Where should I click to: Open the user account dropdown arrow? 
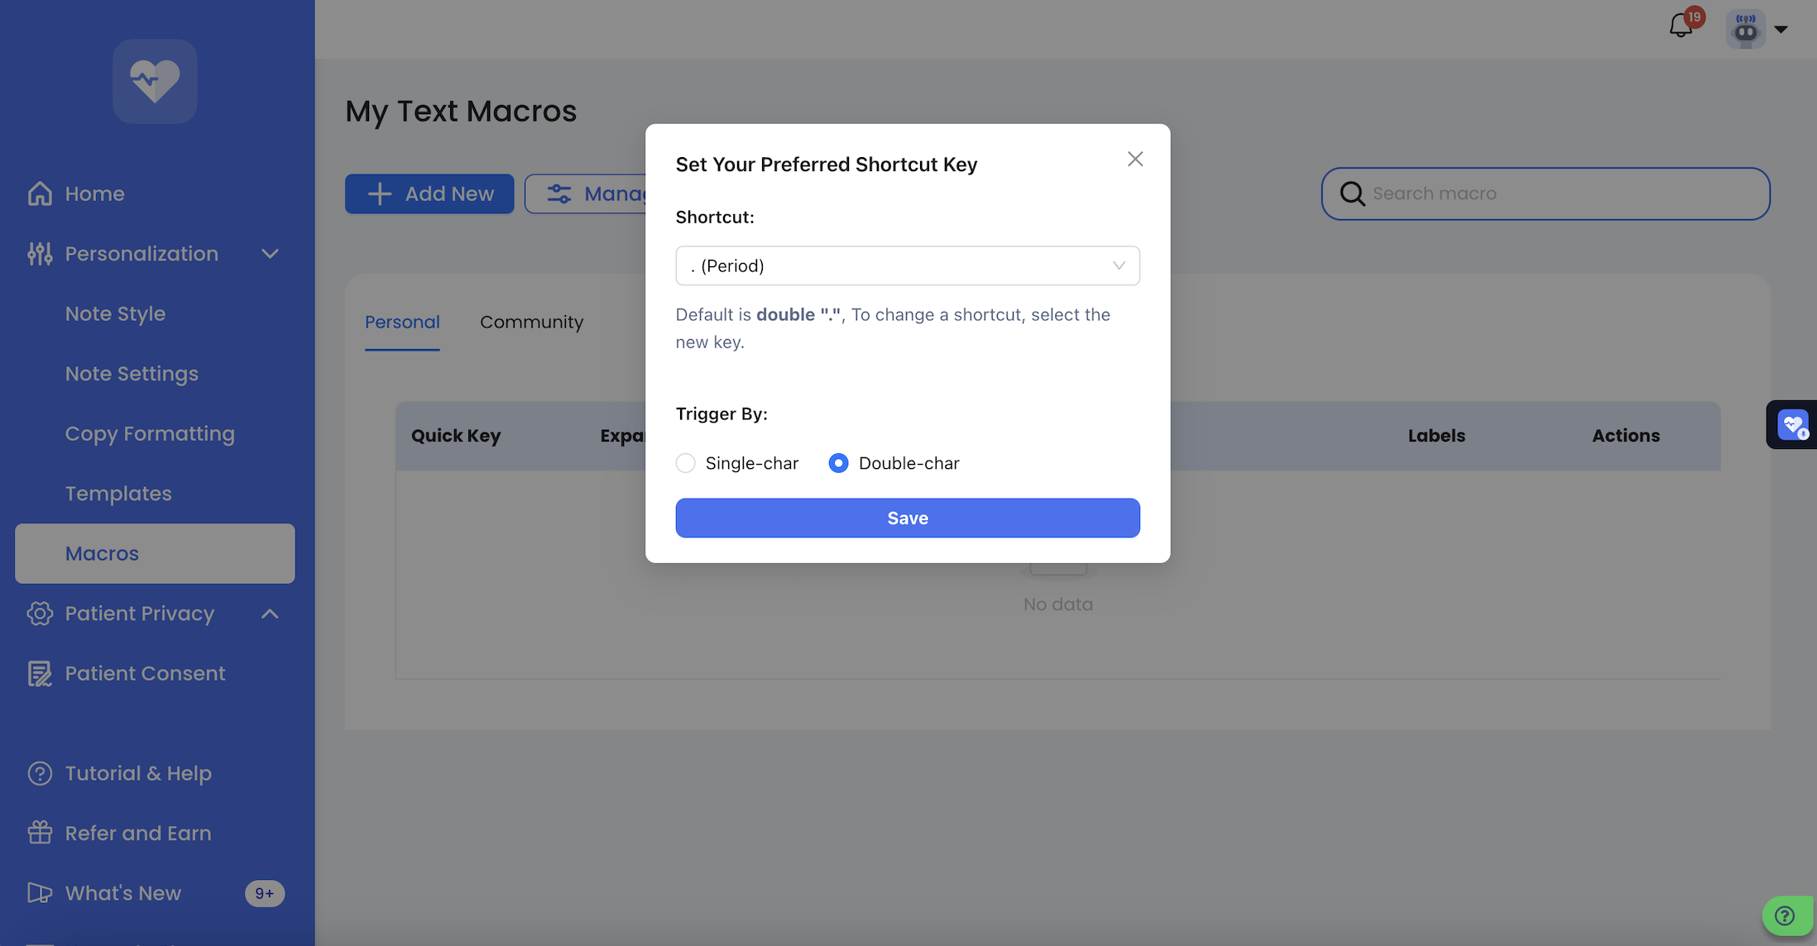[1781, 29]
